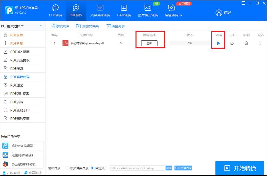Click 开始转换 button
This screenshot has height=176, width=267.
pyautogui.click(x=240, y=168)
